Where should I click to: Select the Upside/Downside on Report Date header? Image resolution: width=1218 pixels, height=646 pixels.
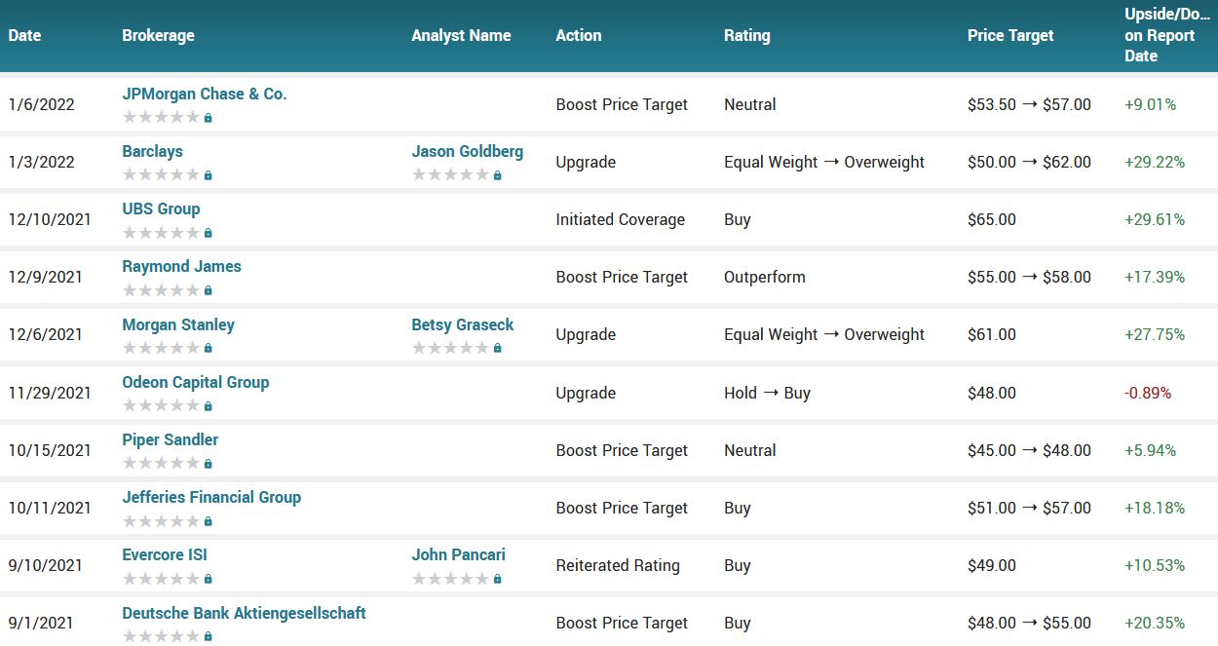[1167, 36]
